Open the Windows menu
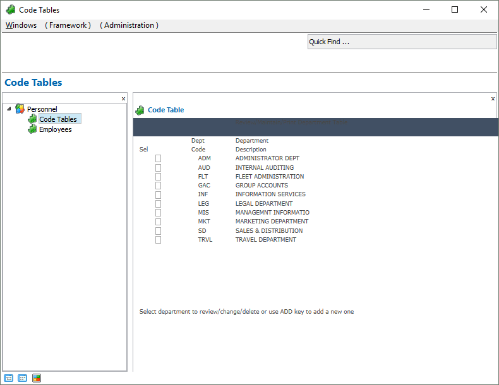499x385 pixels. (21, 25)
